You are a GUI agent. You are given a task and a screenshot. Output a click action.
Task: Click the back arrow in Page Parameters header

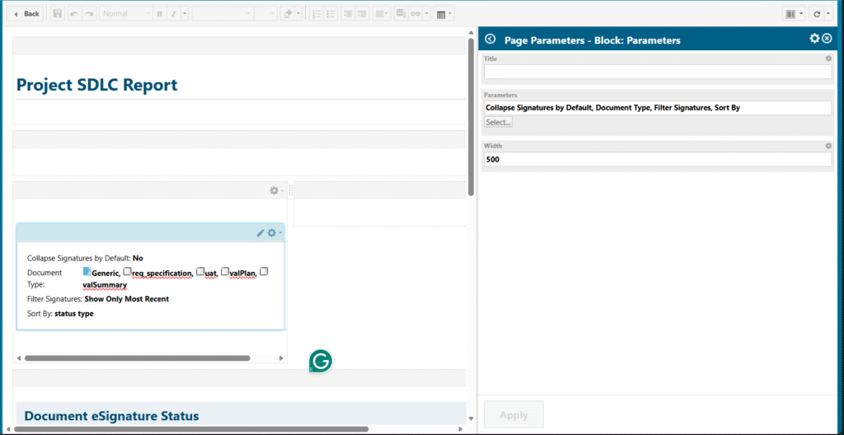(x=490, y=39)
